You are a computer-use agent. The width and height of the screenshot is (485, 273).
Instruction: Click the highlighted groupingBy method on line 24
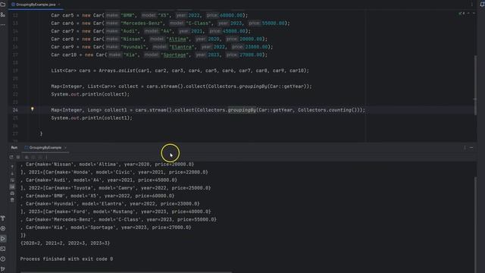[242, 110]
